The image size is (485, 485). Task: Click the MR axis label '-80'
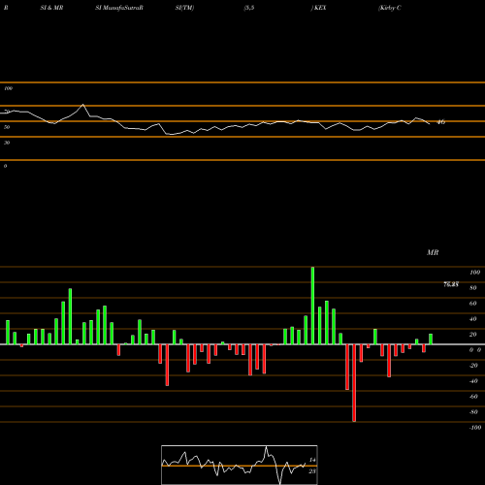tap(473, 412)
